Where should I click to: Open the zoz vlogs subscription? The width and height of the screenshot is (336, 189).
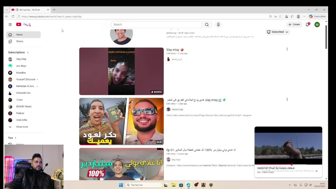click(23, 66)
